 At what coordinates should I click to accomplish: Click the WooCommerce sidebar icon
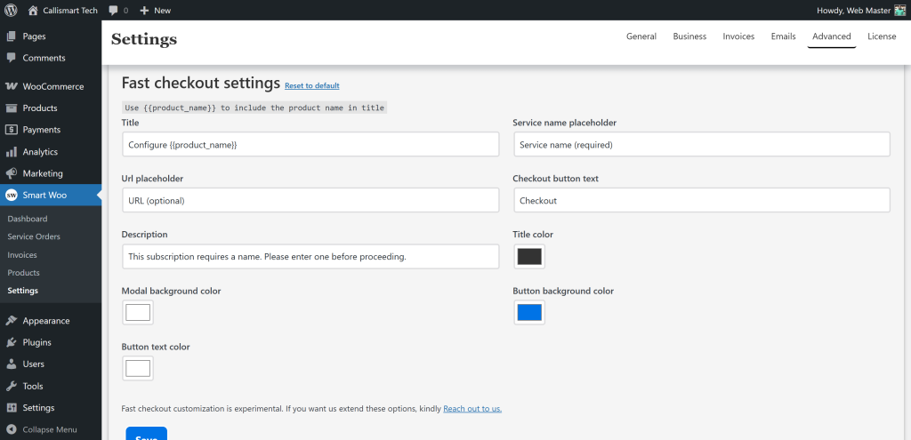[11, 86]
